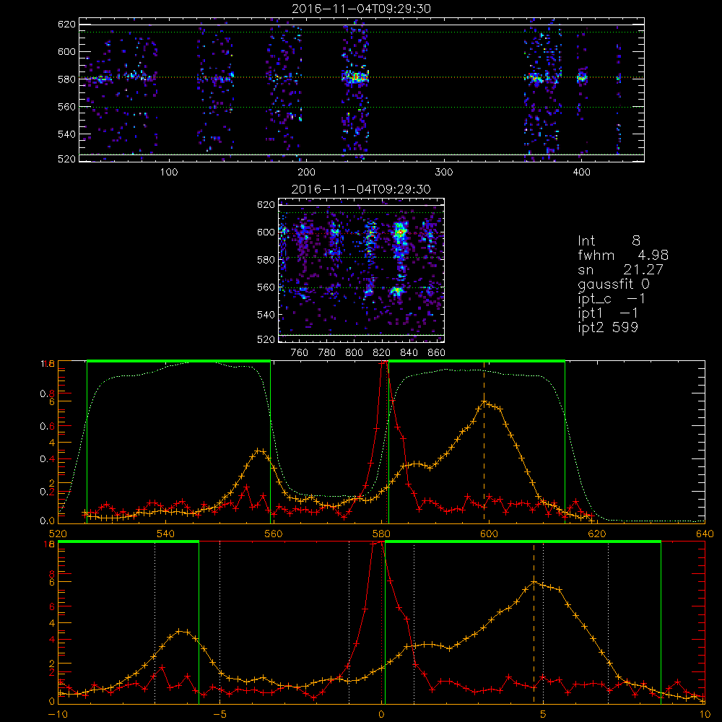This screenshot has width=722, height=722.
Task: Click the middle image title 2016-11-04T09:29:30
Action: (x=361, y=189)
